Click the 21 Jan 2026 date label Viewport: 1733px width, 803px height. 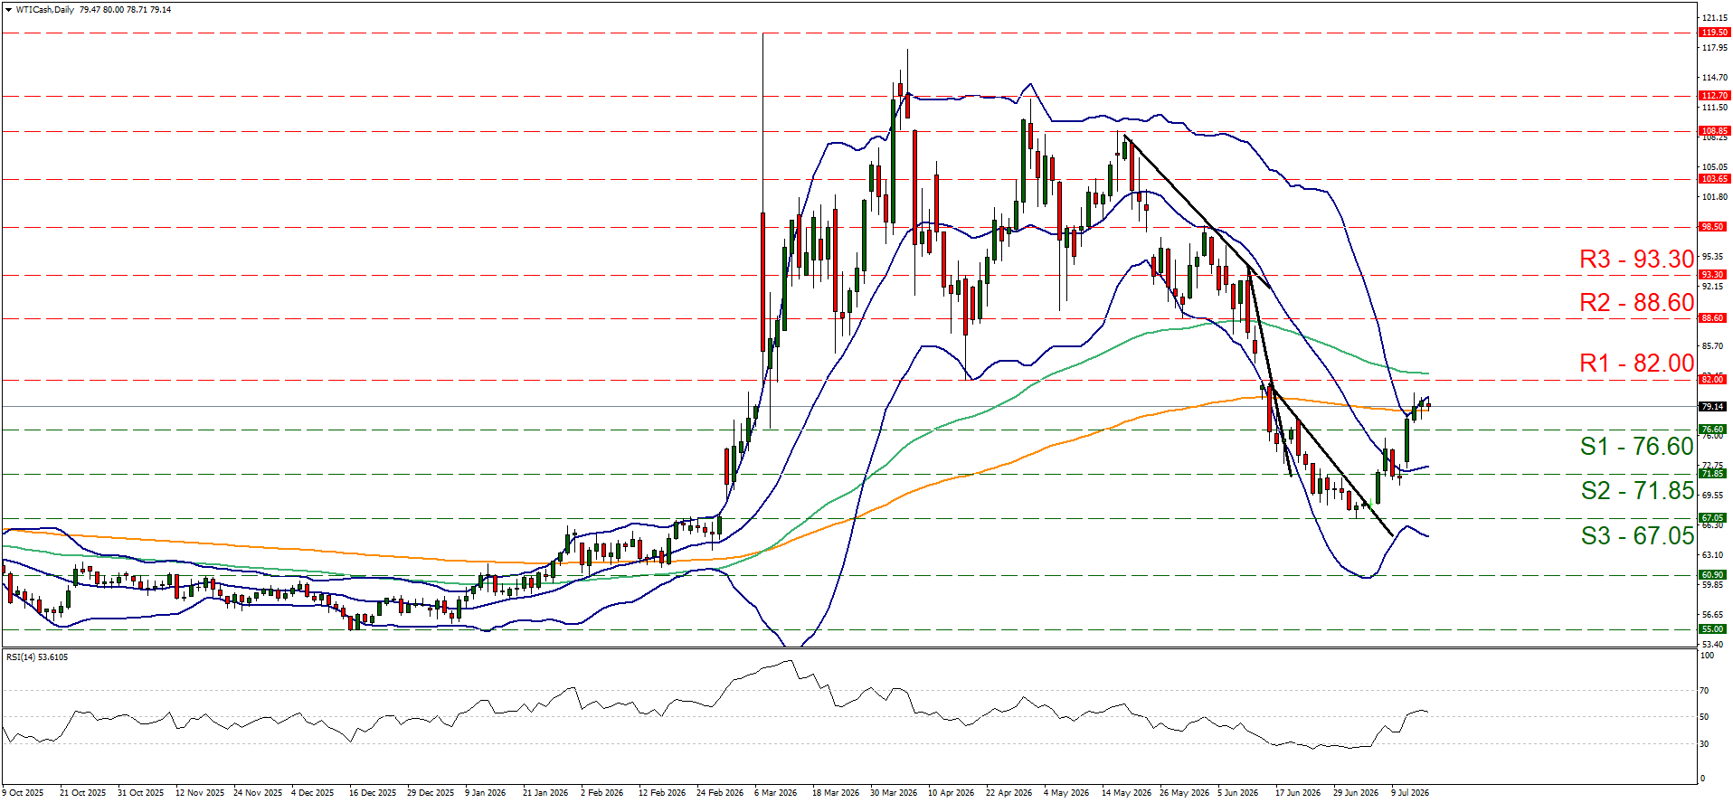pos(545,793)
